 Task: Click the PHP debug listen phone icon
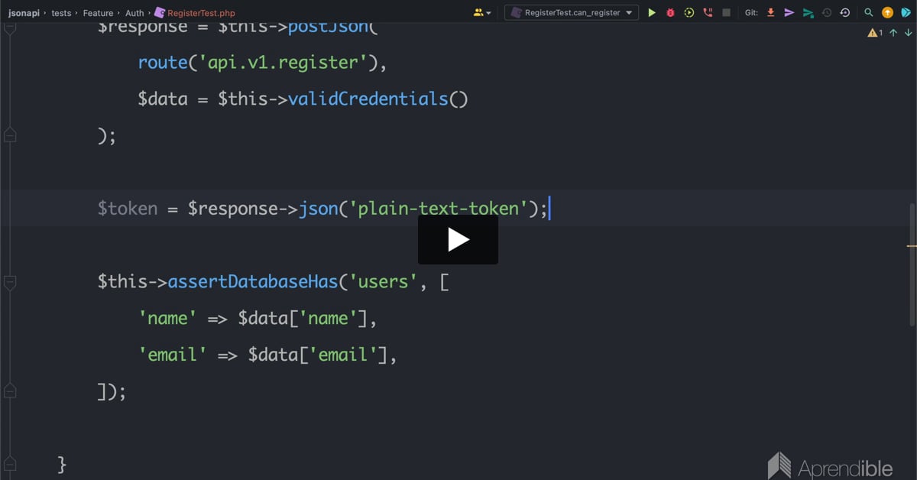pos(708,12)
